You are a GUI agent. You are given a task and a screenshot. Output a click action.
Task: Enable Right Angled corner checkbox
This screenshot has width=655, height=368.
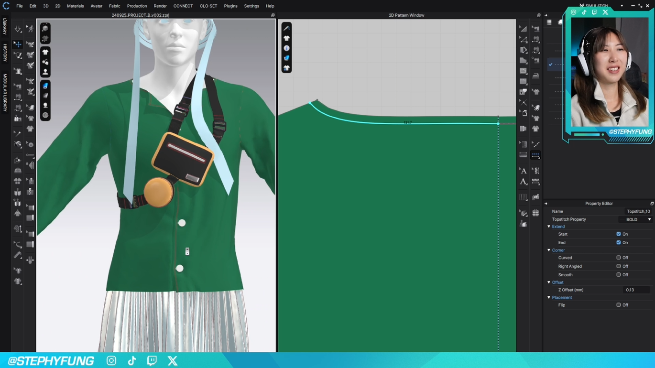tap(619, 266)
